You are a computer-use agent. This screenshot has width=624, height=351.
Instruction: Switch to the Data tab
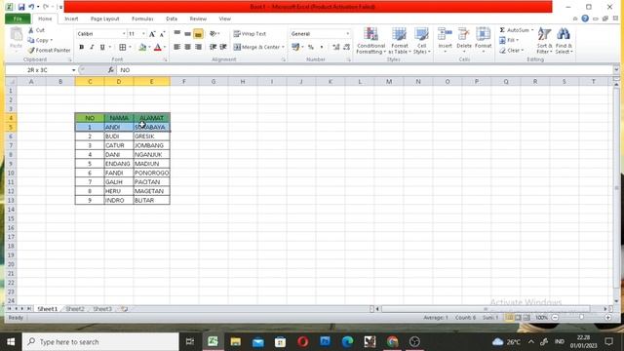[172, 19]
